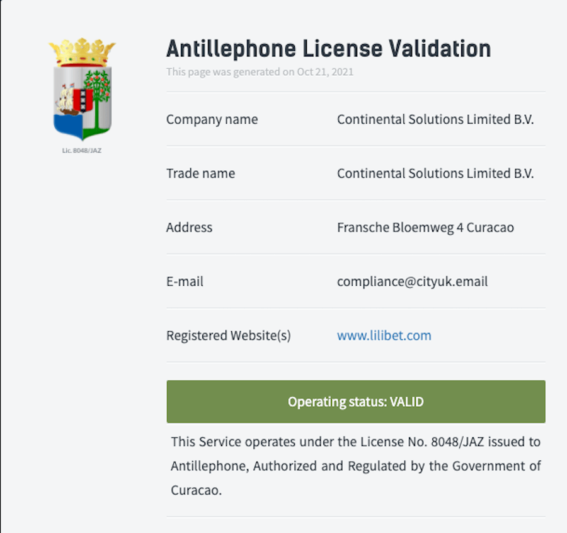Screen dimensions: 567x533
Task: Click the page generated on Oct 21, 2021 text
Action: coord(260,72)
